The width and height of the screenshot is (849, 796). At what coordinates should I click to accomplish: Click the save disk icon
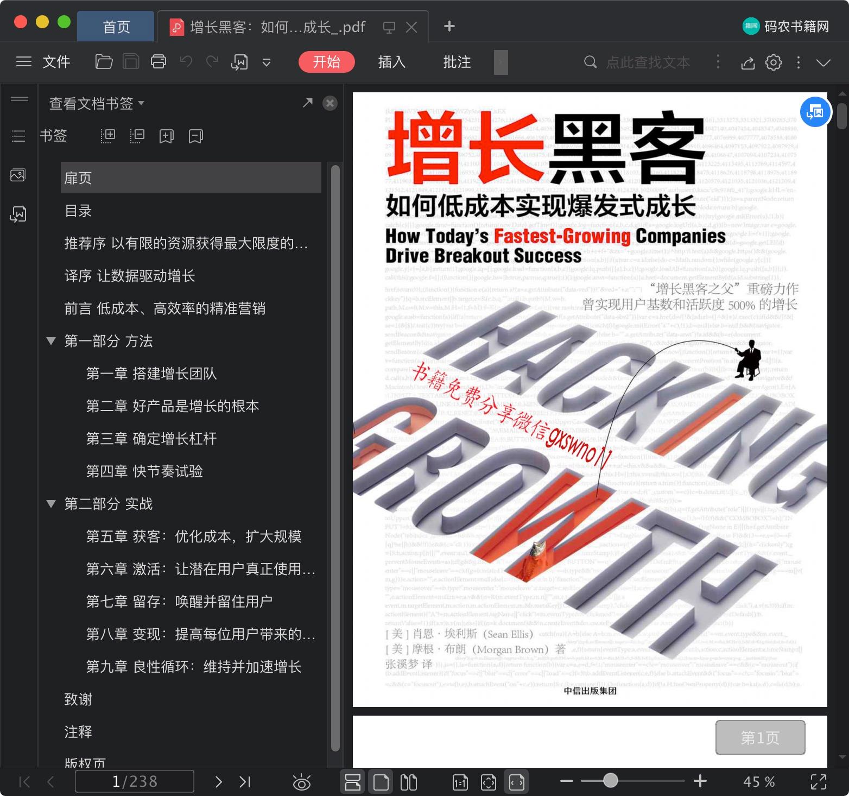point(131,62)
